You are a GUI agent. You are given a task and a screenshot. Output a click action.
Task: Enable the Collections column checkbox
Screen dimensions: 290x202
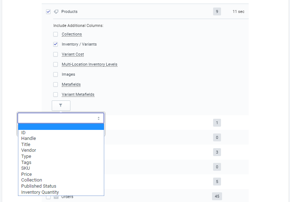click(x=55, y=34)
